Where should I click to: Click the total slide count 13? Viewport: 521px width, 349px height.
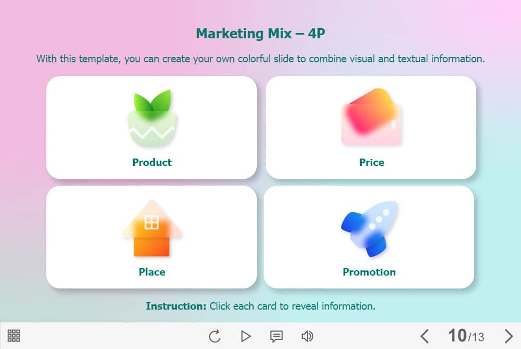tap(477, 337)
